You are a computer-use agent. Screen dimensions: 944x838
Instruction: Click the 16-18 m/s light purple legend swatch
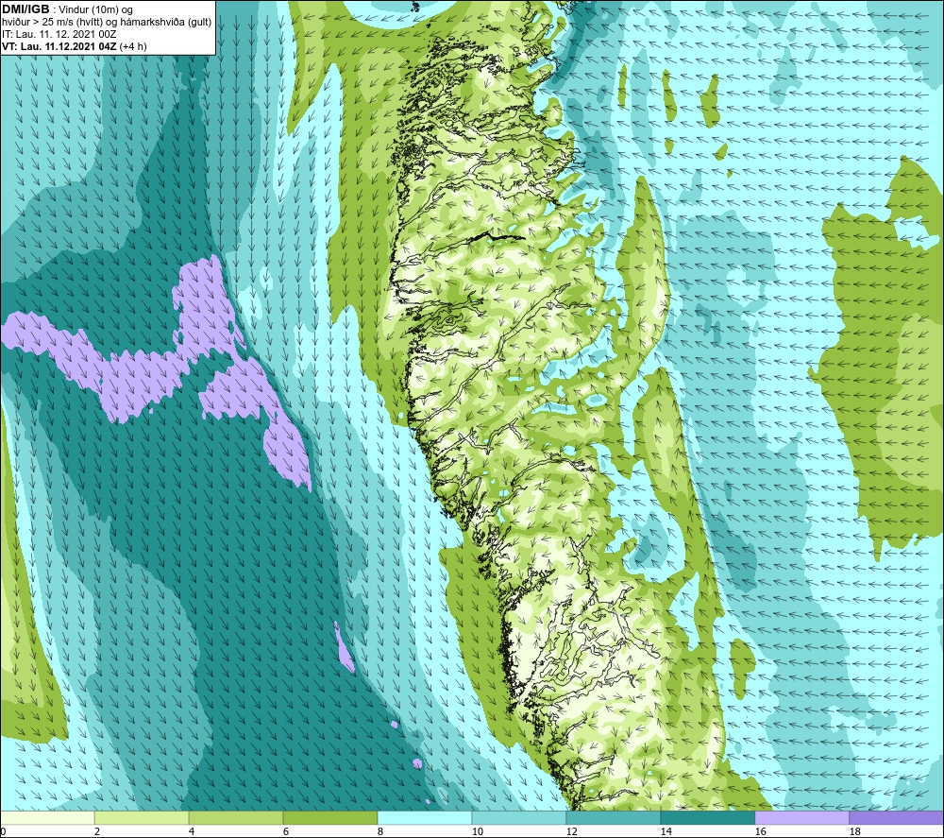(801, 818)
